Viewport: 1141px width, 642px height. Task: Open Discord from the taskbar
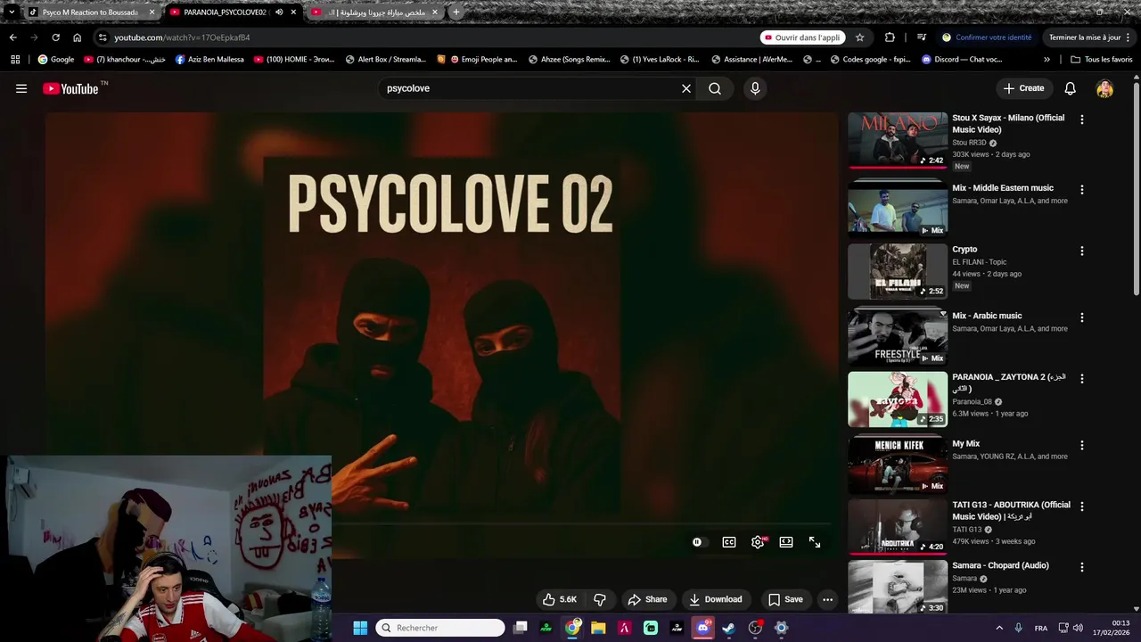tap(702, 628)
